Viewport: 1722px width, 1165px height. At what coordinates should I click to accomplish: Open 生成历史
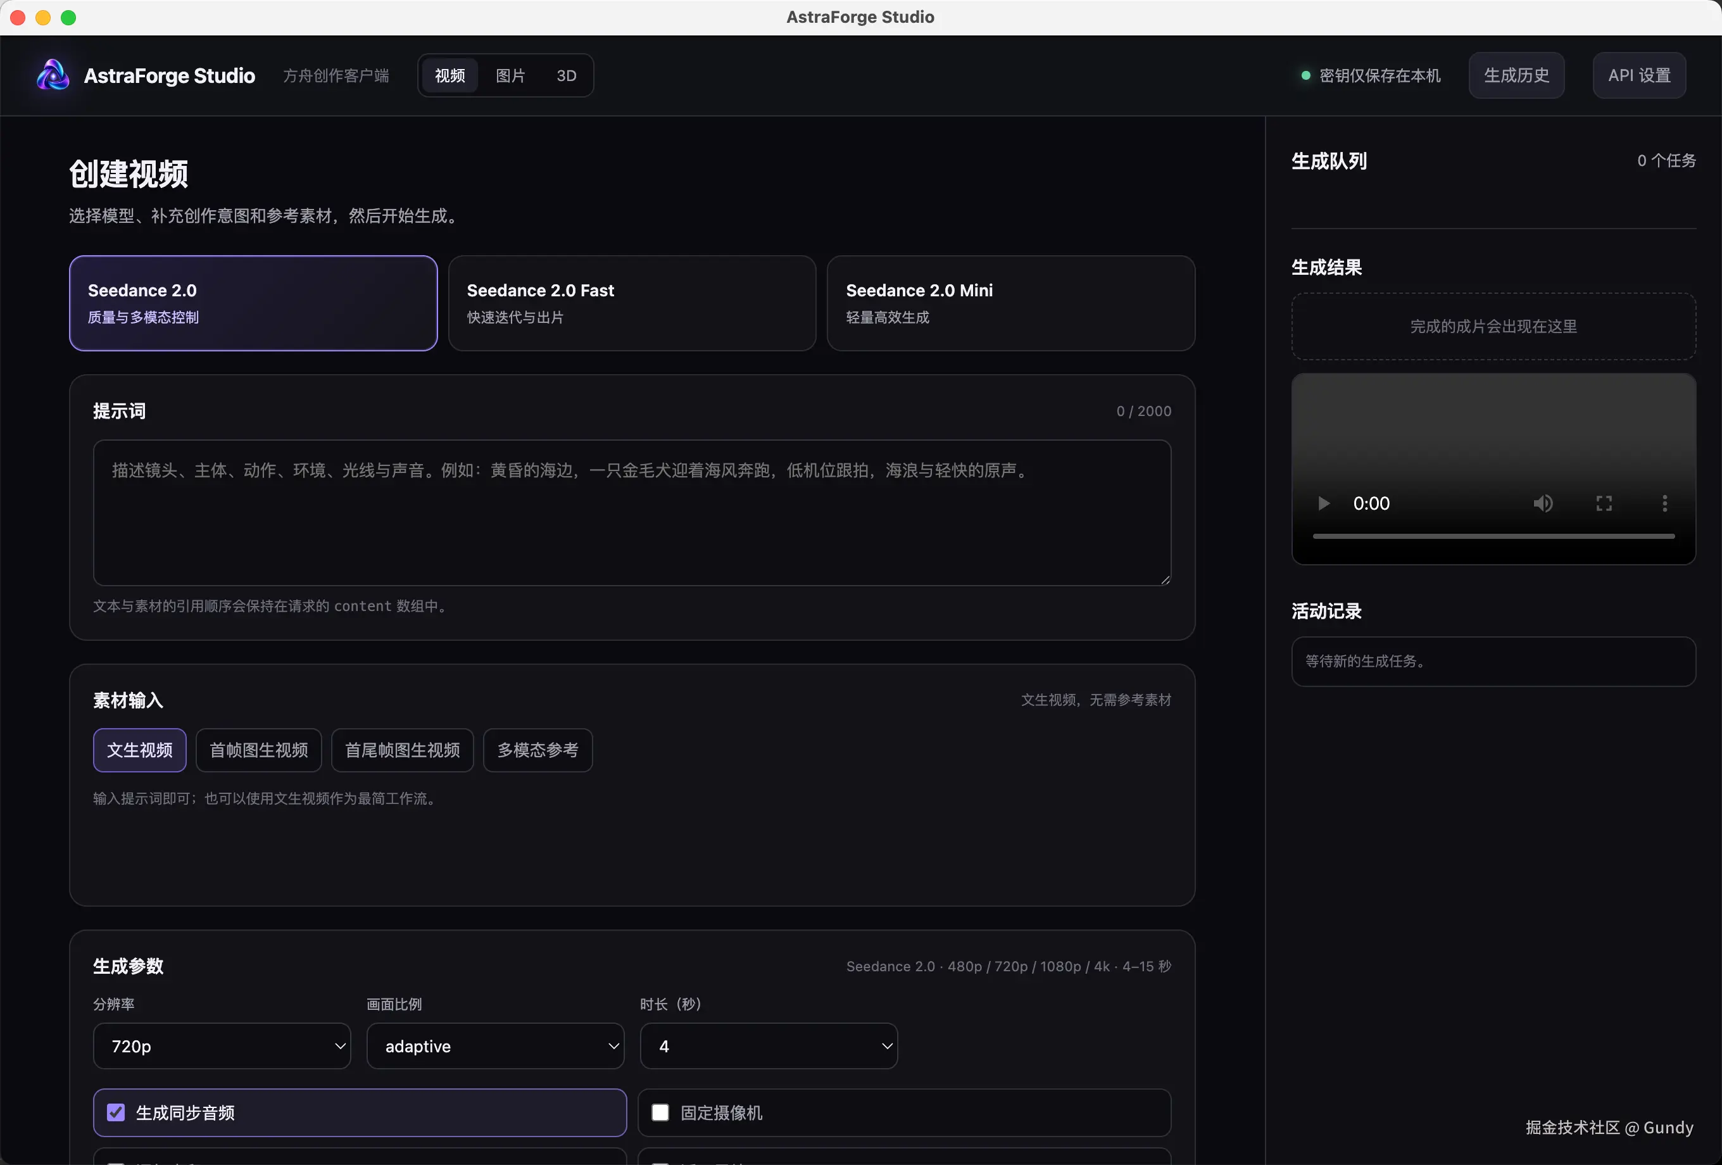pos(1517,75)
